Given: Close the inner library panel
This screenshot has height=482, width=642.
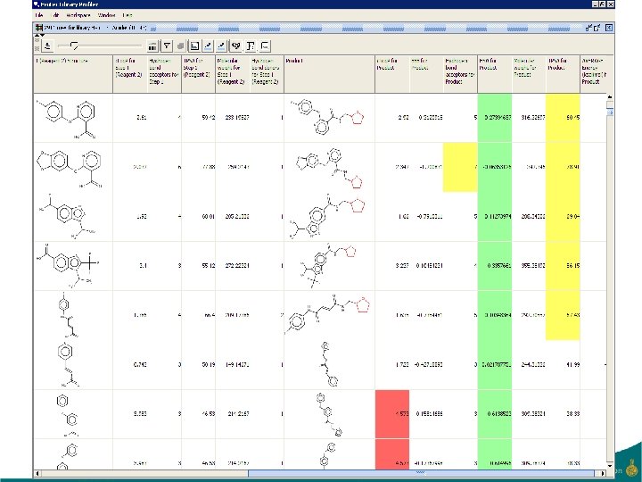Looking at the screenshot, I should pos(609,28).
